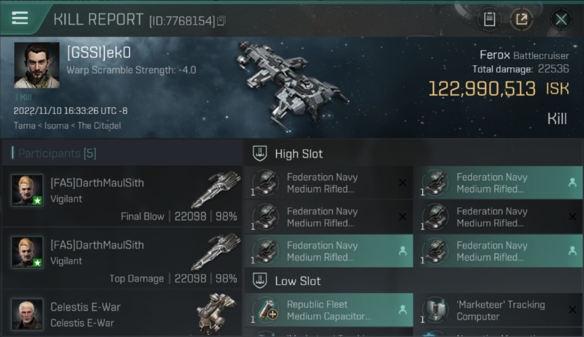Open the DarthMaulSith Final Blow entry

click(x=122, y=196)
